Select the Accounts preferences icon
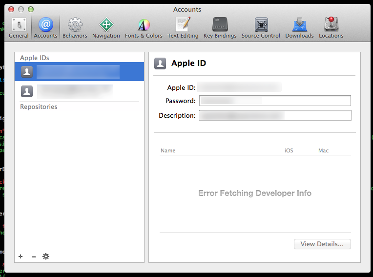The image size is (373, 277). click(45, 28)
